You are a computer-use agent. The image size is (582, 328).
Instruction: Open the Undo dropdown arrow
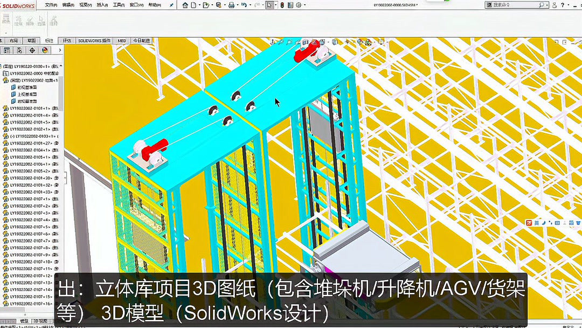pyautogui.click(x=250, y=4)
